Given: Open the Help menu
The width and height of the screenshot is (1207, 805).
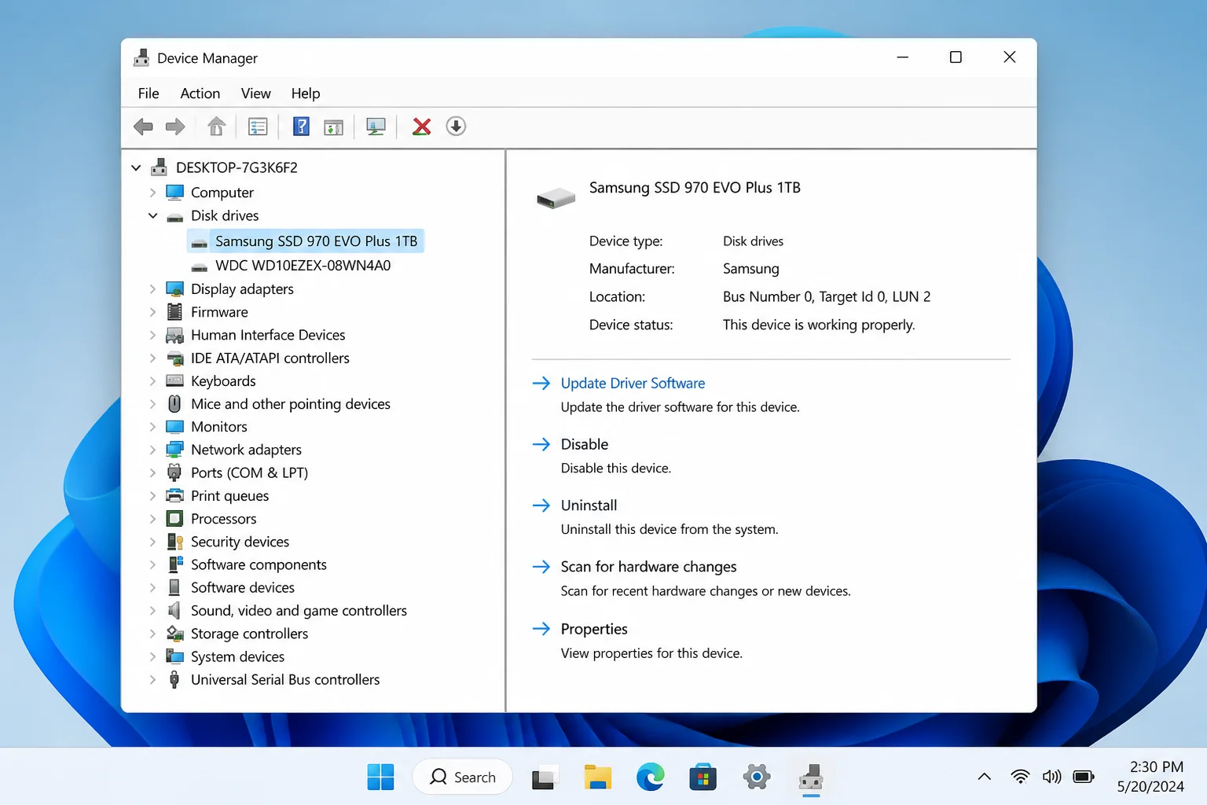Looking at the screenshot, I should pyautogui.click(x=306, y=94).
